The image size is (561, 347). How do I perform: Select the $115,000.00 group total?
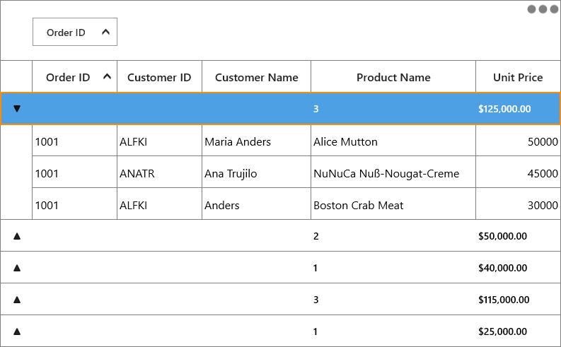point(504,300)
